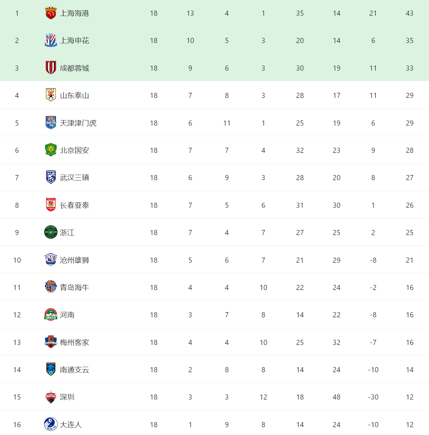Screen dimensions: 429x435
Task: Open the 山东泰山 team crest
Action: [x=51, y=95]
